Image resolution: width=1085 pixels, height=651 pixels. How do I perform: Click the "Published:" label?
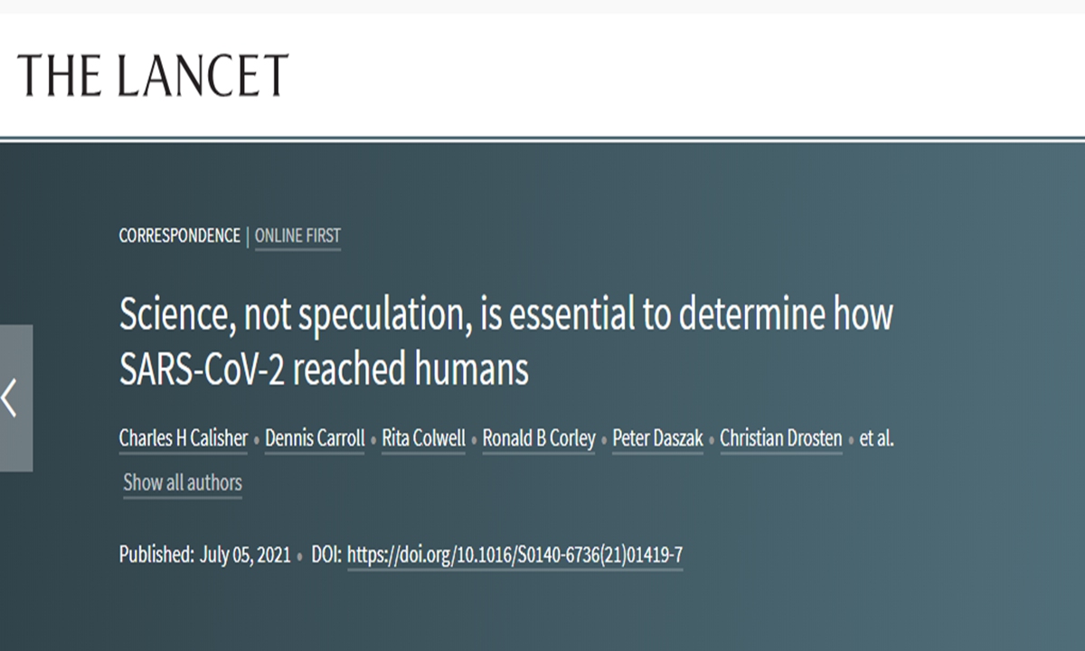coord(156,555)
